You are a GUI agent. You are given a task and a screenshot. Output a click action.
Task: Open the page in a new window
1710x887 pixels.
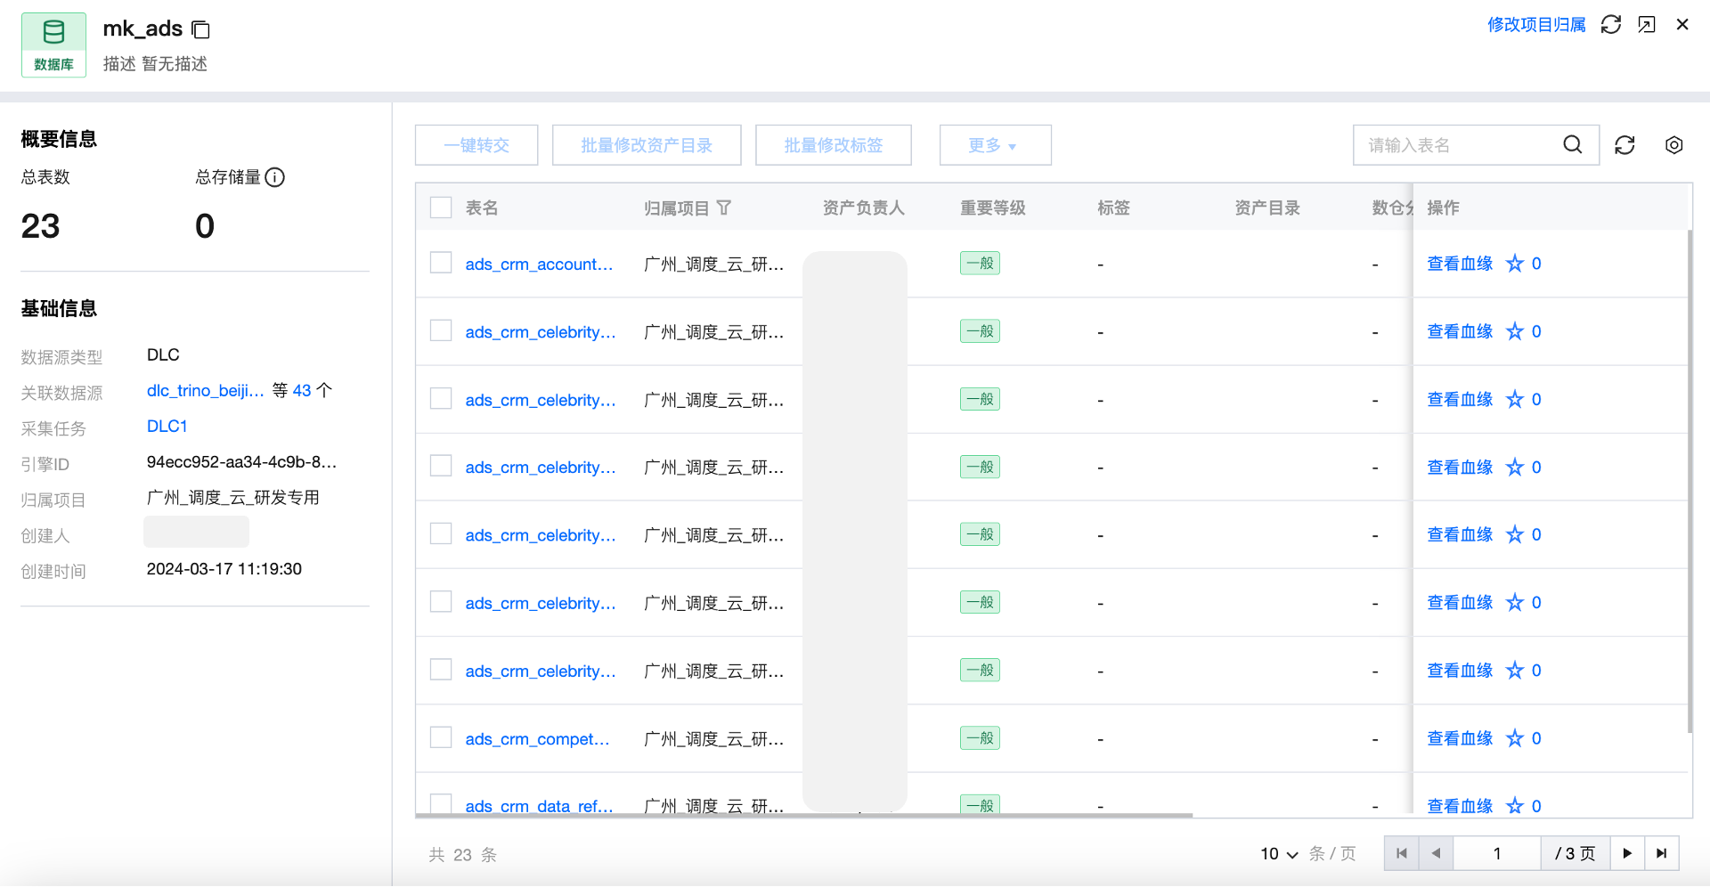1647,25
